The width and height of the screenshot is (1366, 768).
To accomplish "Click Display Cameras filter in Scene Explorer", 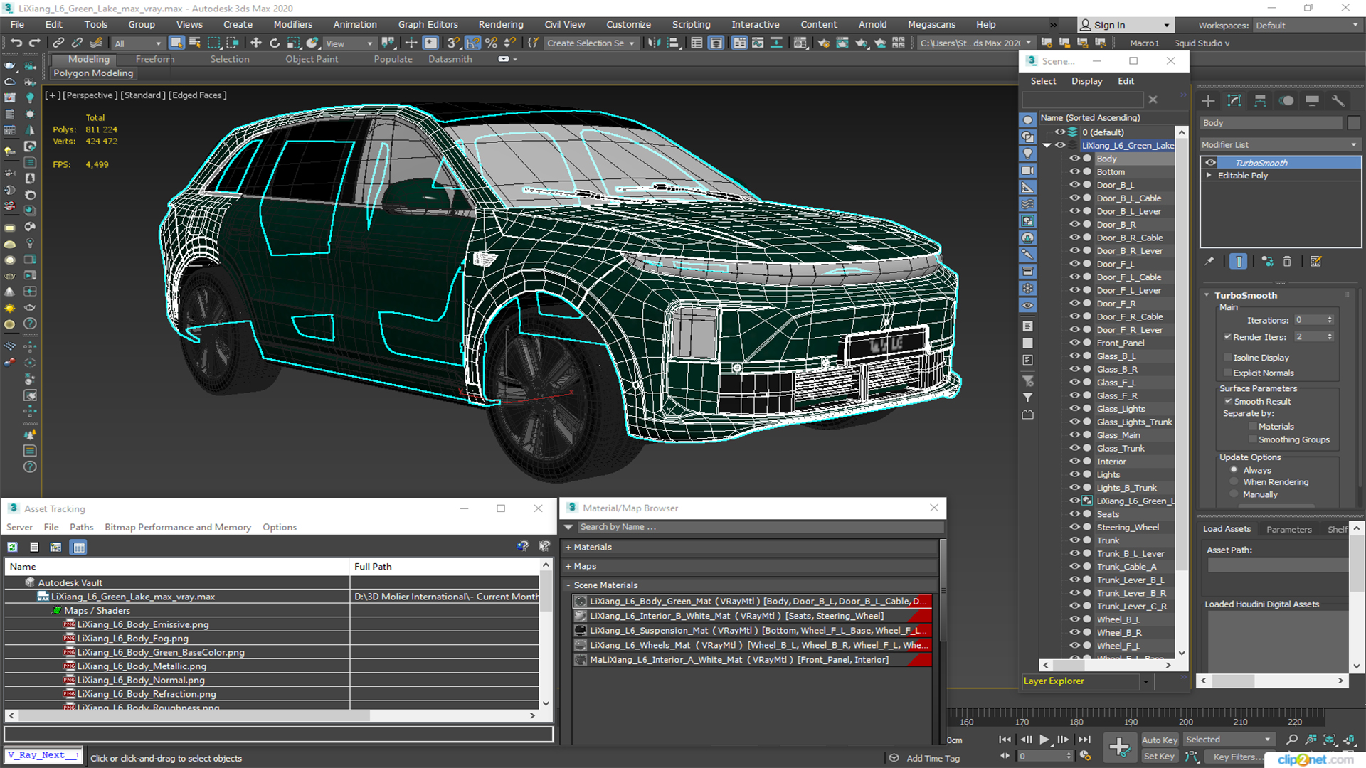I will tap(1028, 171).
